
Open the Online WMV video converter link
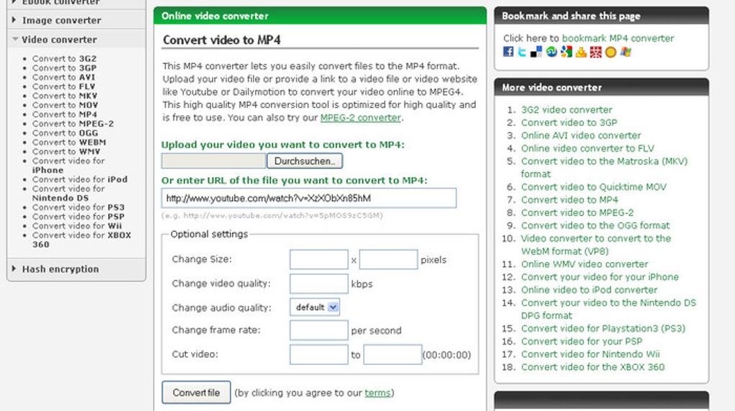point(584,264)
